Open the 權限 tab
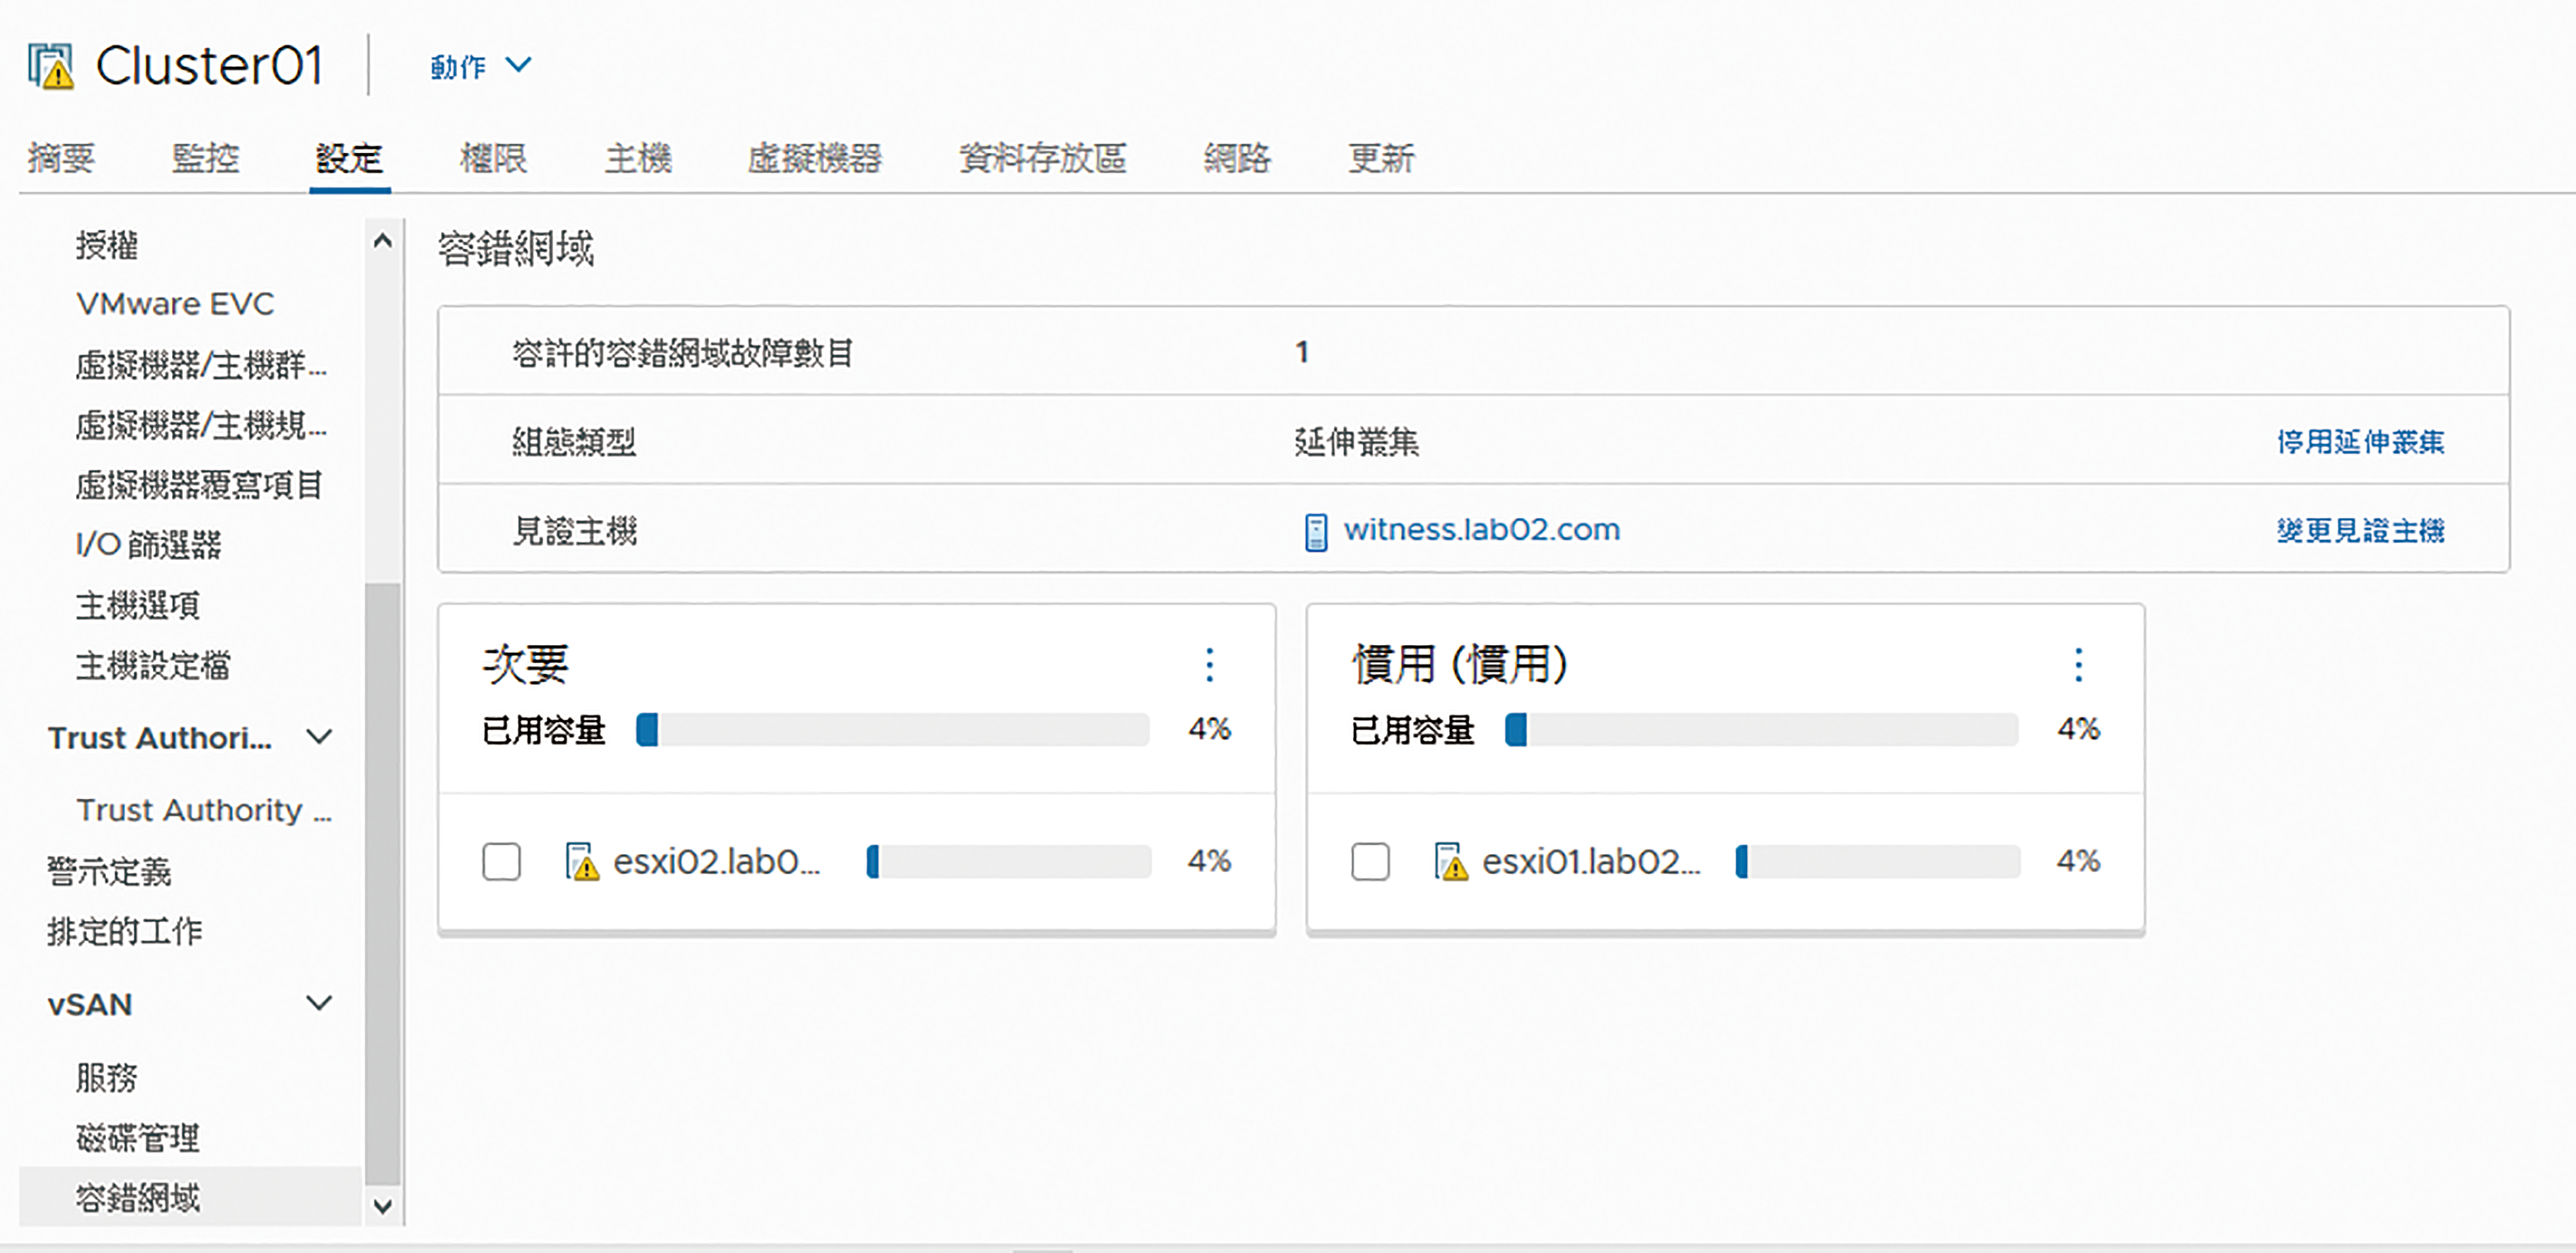Screen dimensions: 2576x1253 [493, 158]
